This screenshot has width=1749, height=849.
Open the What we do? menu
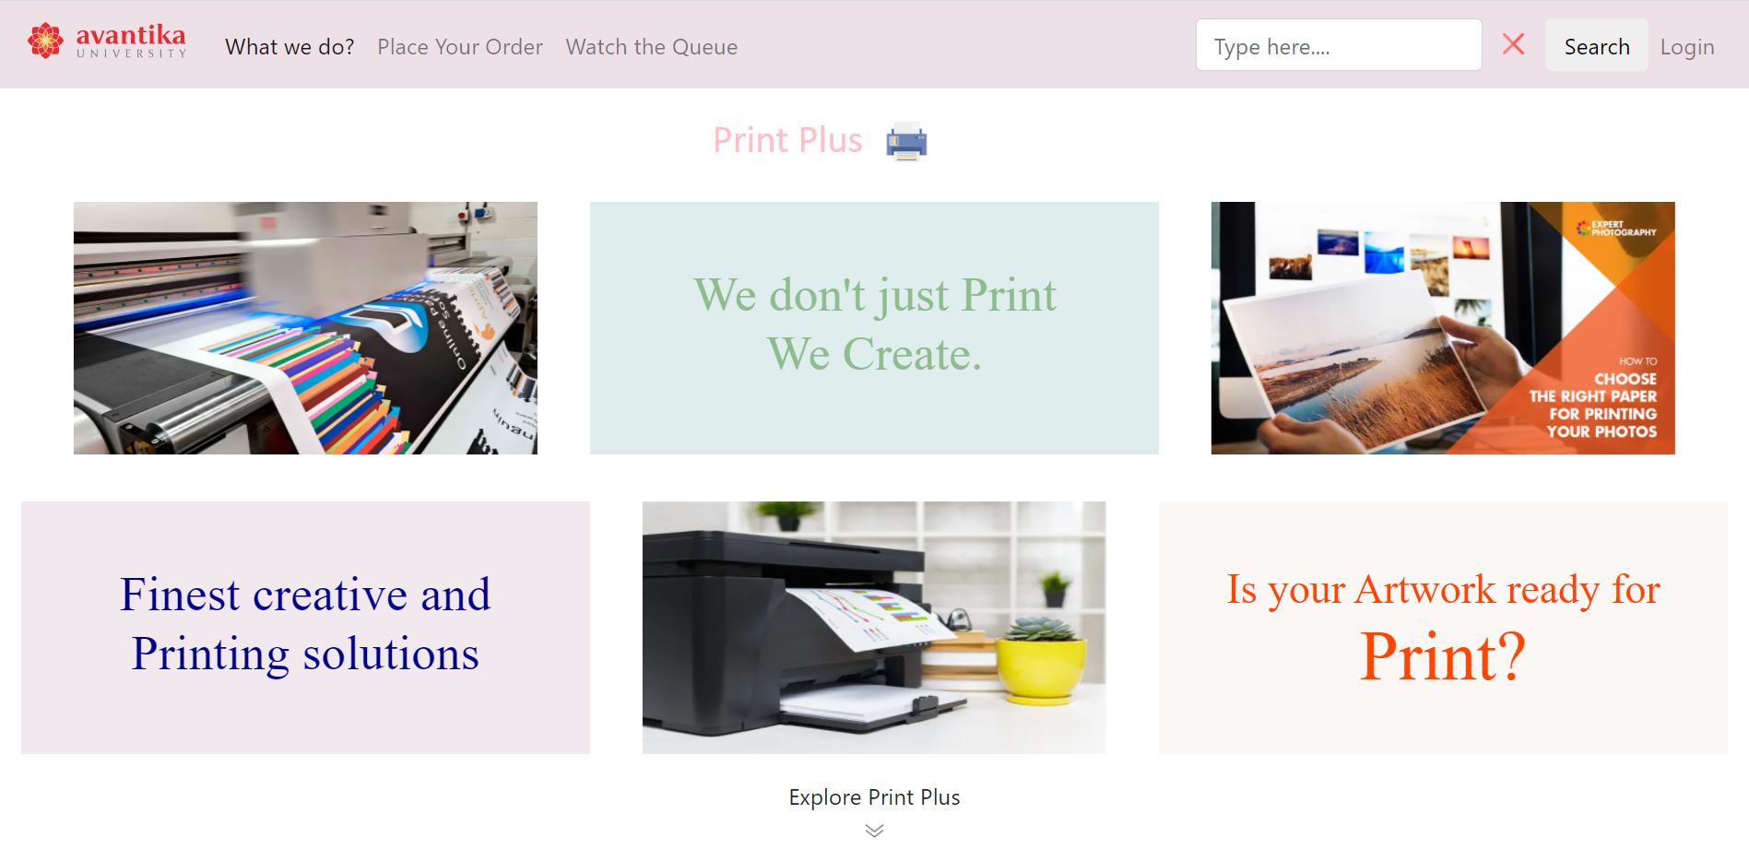point(290,47)
